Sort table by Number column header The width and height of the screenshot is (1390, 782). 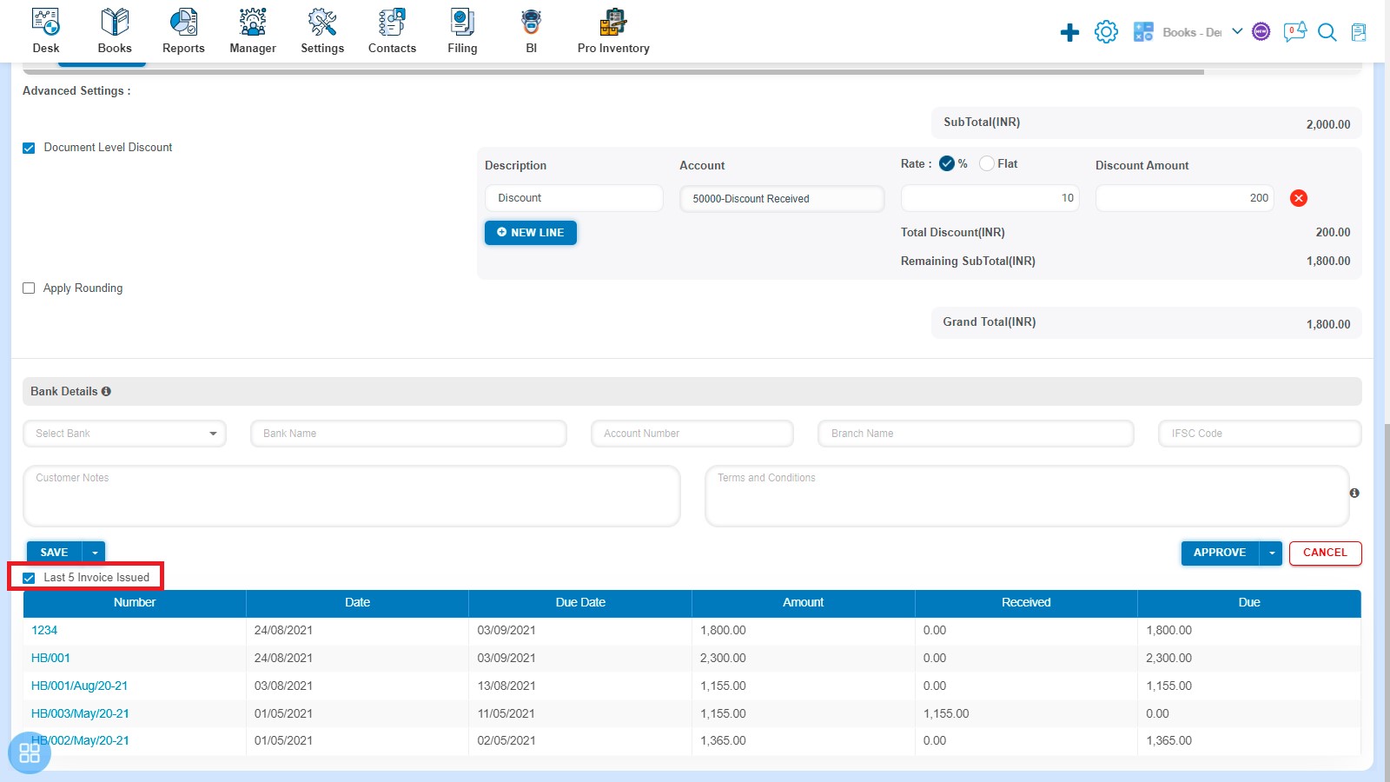[135, 603]
